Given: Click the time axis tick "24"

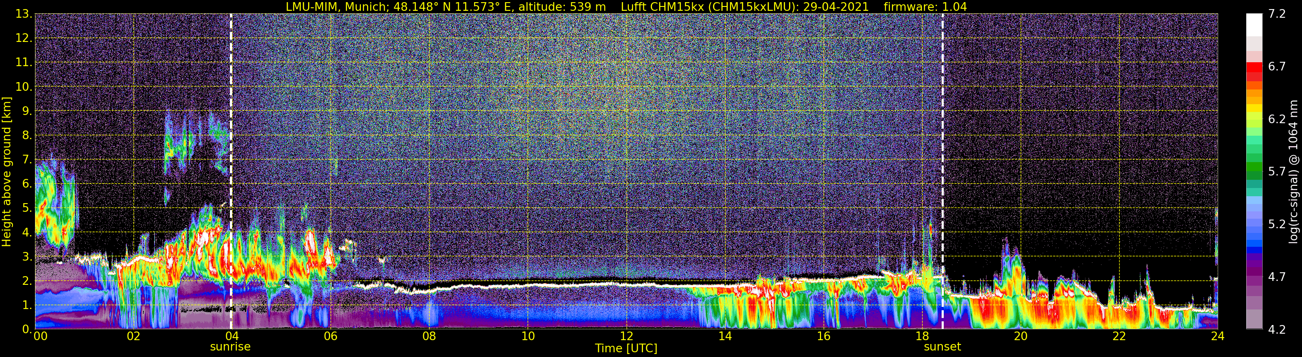Looking at the screenshot, I should click(x=1218, y=337).
